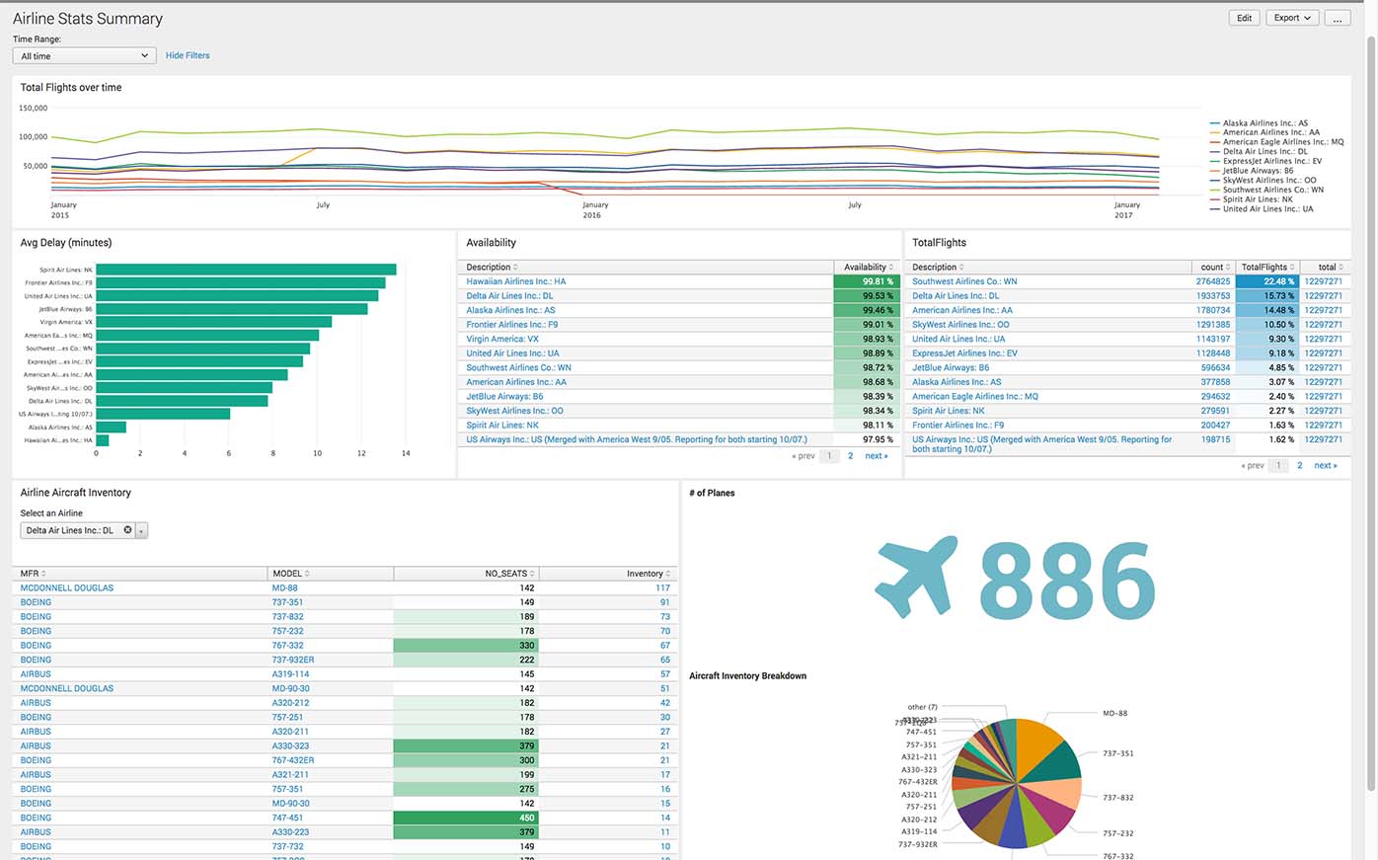Expand the Select an Airline dropdown arrow
The image size is (1378, 860).
tap(142, 531)
